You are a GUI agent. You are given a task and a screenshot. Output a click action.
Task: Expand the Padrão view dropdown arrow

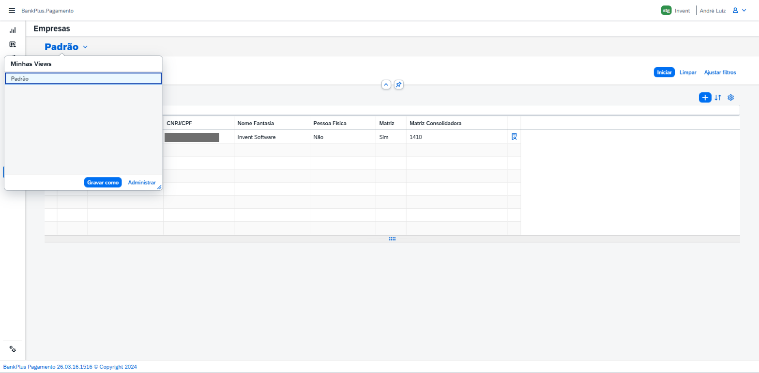[x=85, y=47]
